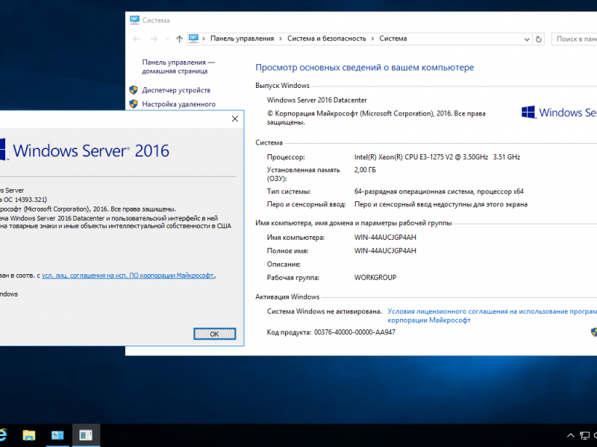597x447 pixels.
Task: Click the Windows Server logo in System window
Action: pyautogui.click(x=559, y=112)
